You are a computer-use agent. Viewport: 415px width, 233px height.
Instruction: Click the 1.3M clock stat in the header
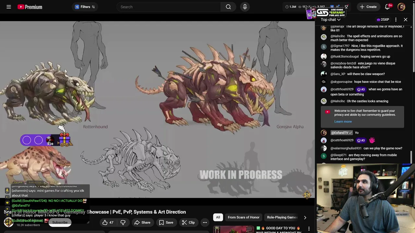[290, 7]
